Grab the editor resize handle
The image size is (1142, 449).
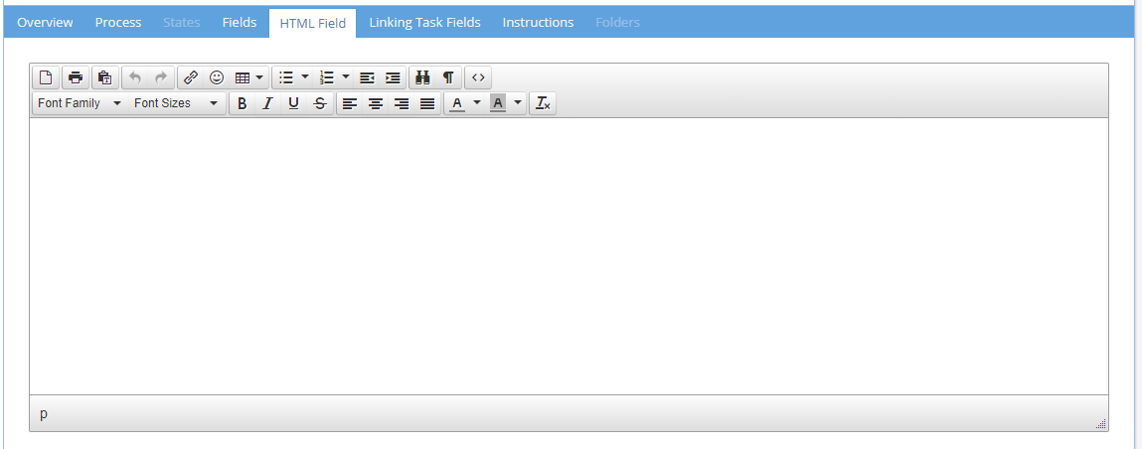[1100, 423]
